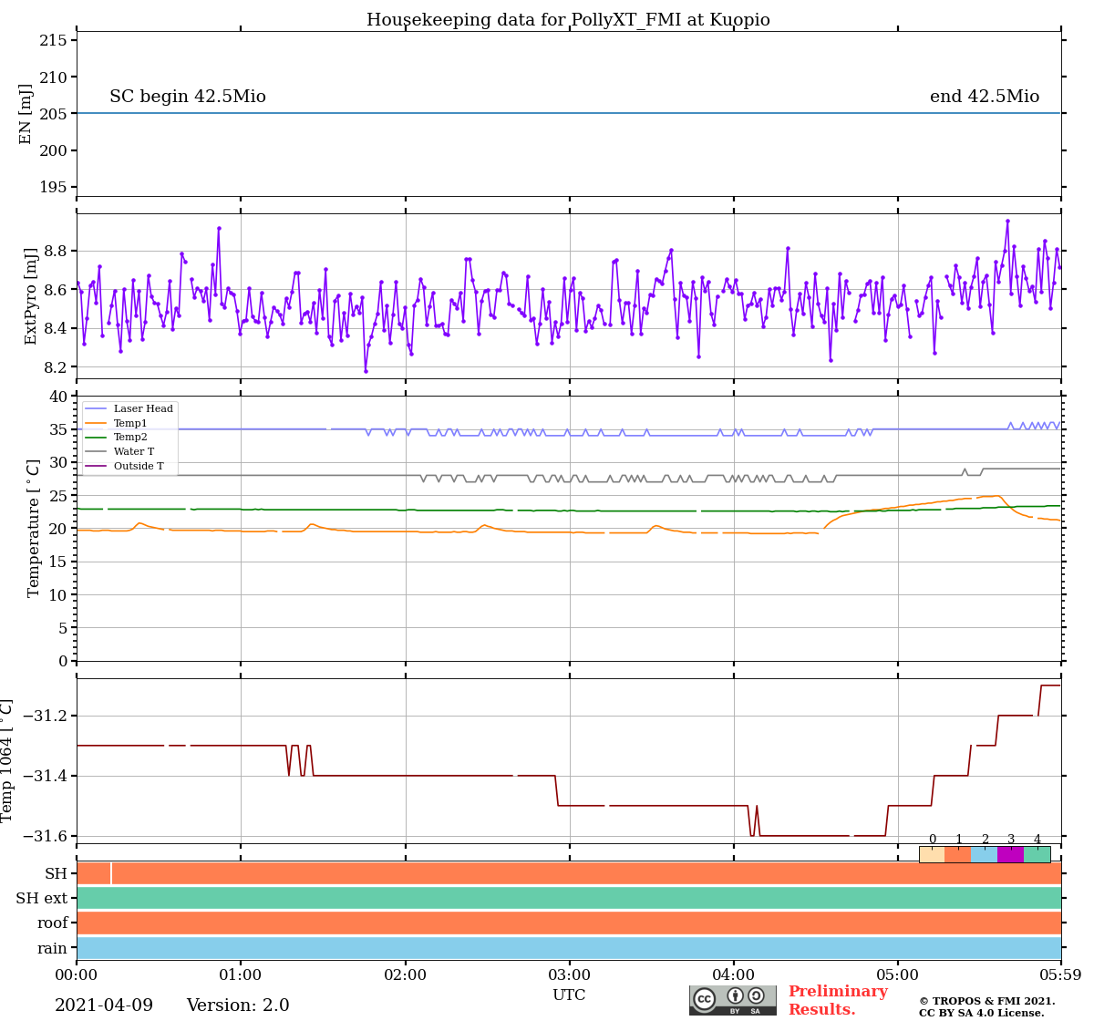Click the date 2021-04-09
The image size is (1094, 1021).
[x=104, y=1006]
